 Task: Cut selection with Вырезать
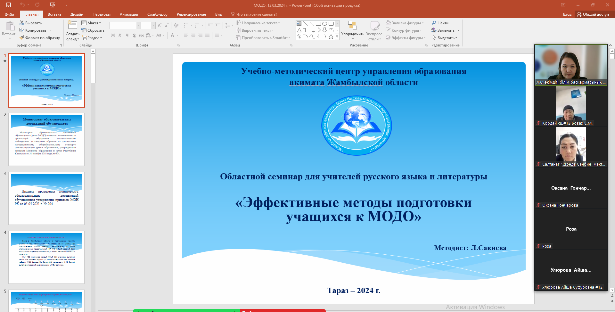point(31,23)
